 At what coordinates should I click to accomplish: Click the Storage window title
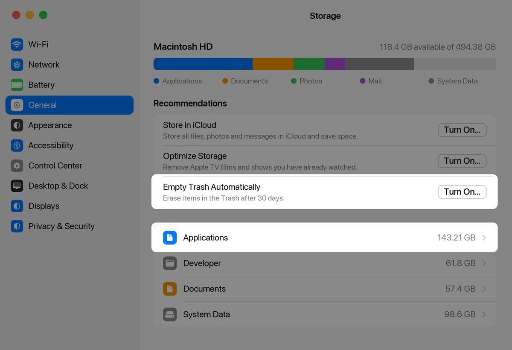tap(325, 16)
